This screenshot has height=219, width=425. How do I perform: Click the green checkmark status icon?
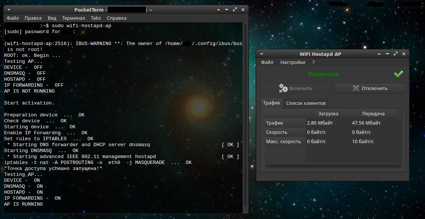(399, 74)
